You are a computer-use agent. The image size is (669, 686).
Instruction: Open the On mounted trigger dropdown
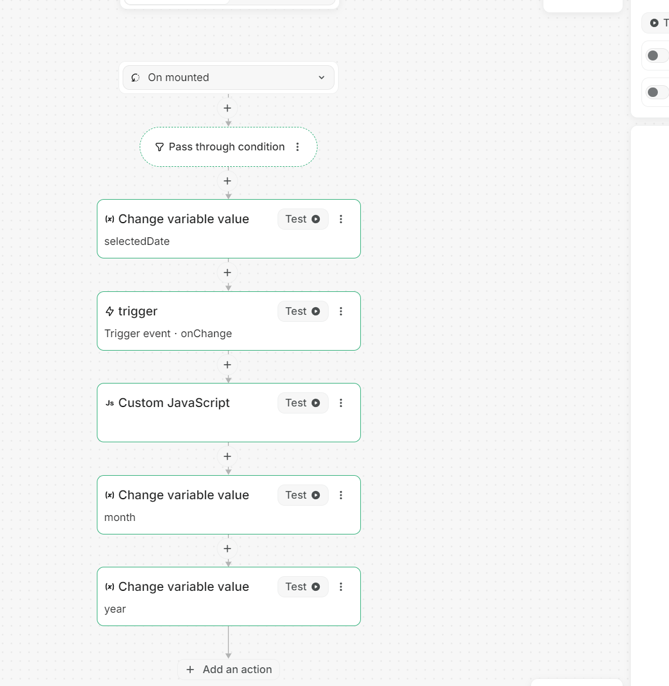pos(228,78)
